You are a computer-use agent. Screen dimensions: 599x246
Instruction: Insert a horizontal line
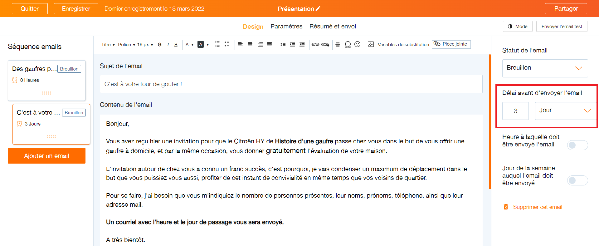[x=338, y=44]
